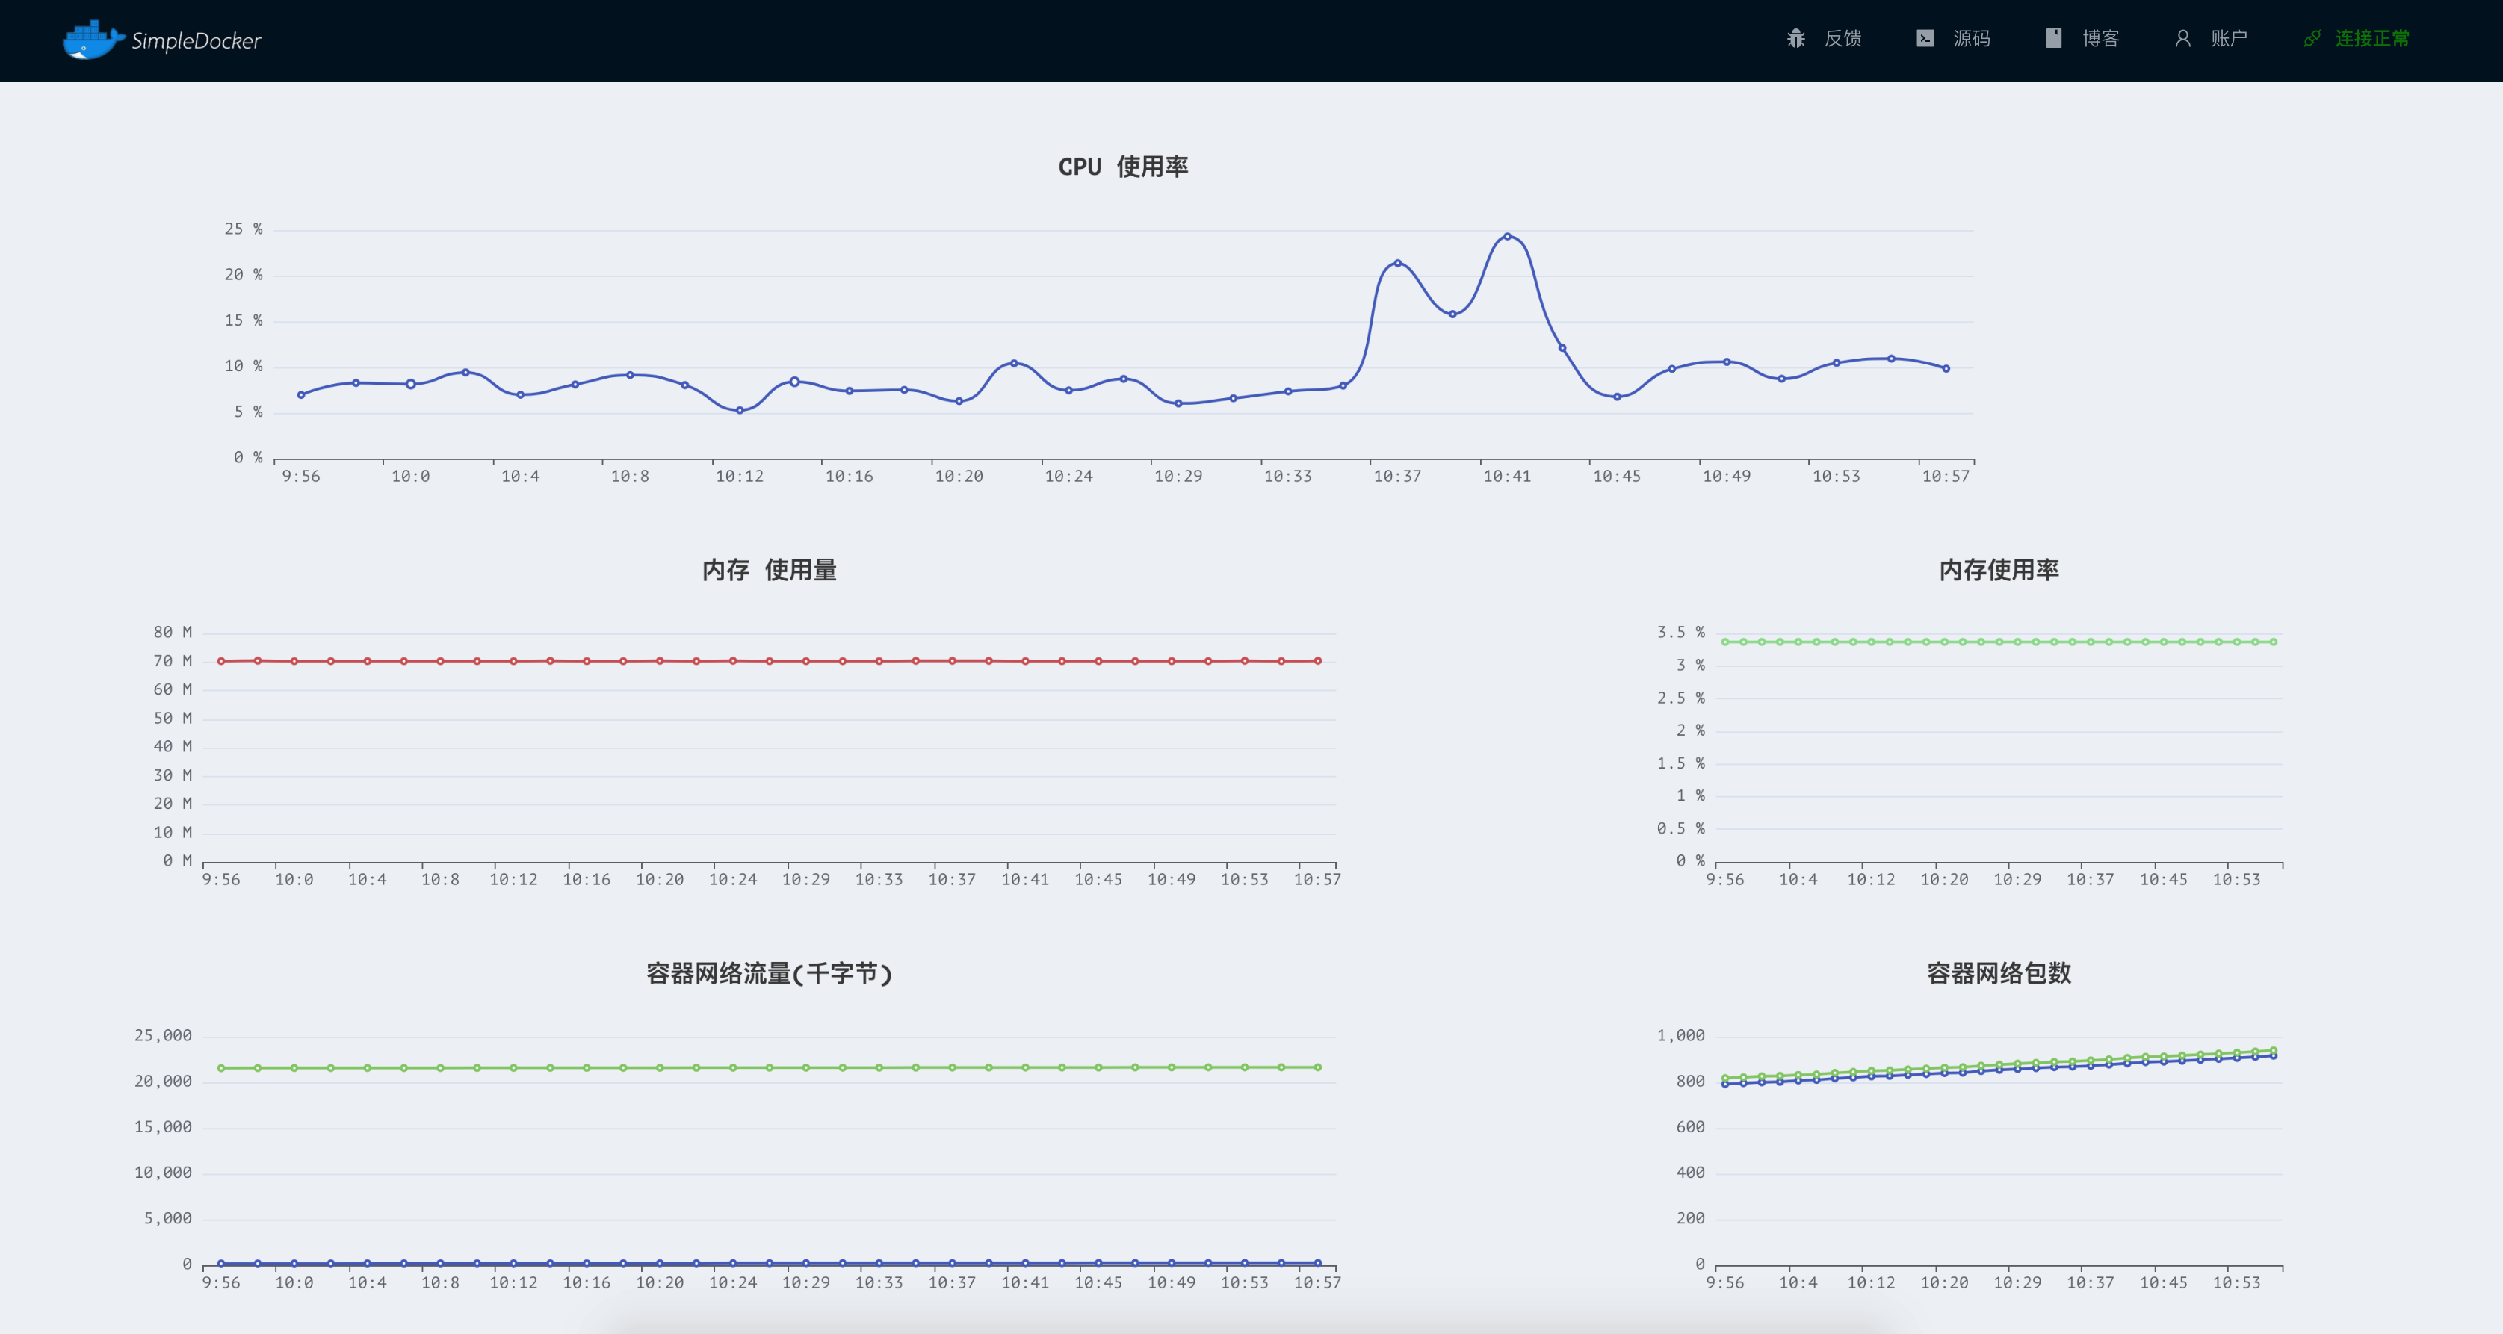This screenshot has height=1334, width=2503.
Task: Click the green link icon for connection status
Action: 2312,39
